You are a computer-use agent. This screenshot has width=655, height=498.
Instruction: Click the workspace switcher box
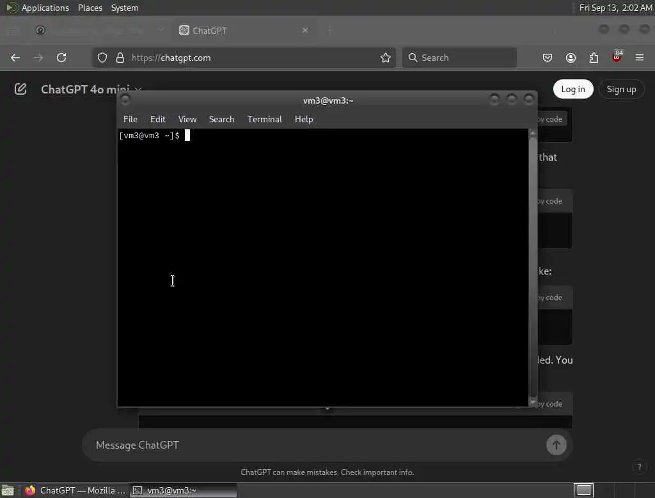583,490
